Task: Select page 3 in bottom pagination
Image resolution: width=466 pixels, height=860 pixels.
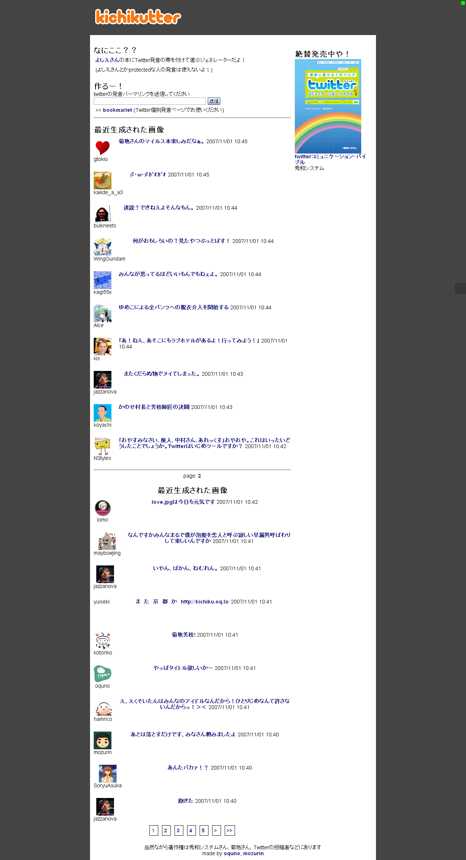Action: click(x=179, y=830)
